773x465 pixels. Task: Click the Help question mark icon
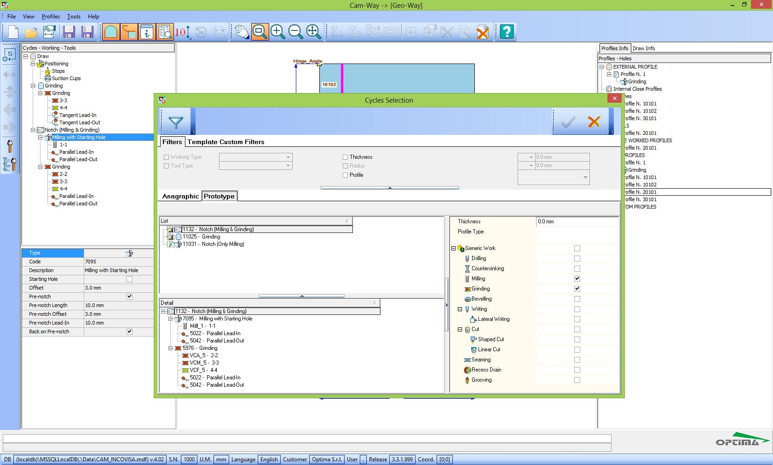coord(507,32)
